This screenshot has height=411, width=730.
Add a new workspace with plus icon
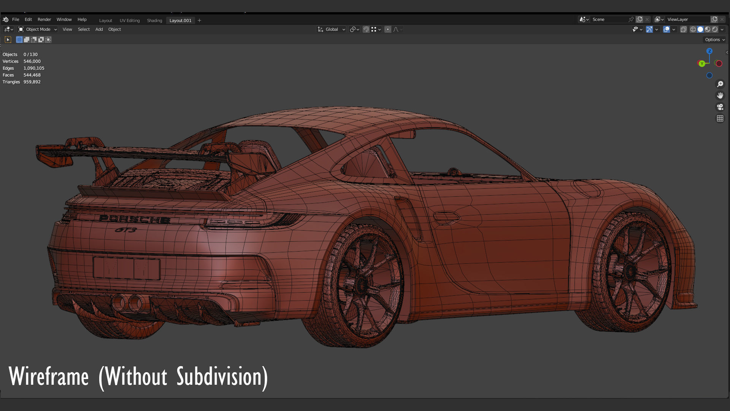199,21
